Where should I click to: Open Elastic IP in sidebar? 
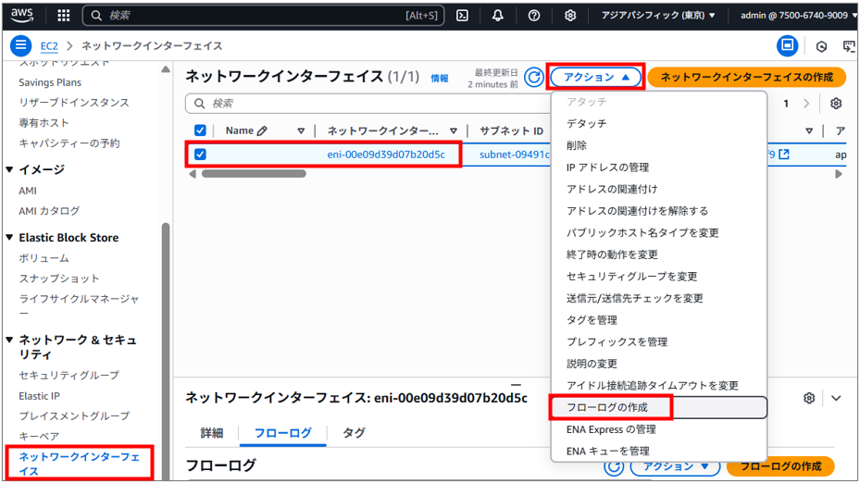40,396
